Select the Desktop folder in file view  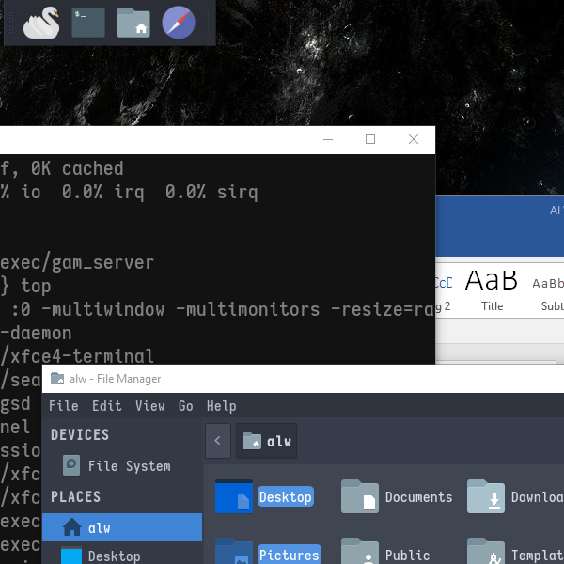coord(235,496)
